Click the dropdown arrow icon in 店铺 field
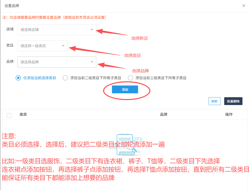Screen dimensions: 249x190 tap(92, 30)
